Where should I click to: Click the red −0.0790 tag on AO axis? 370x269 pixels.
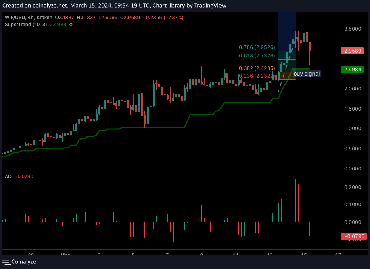354,236
